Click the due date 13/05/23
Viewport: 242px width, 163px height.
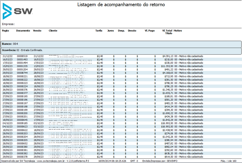coord(39,66)
